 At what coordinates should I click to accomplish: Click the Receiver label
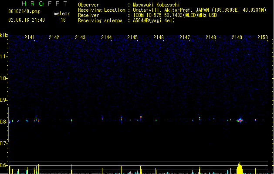point(88,15)
